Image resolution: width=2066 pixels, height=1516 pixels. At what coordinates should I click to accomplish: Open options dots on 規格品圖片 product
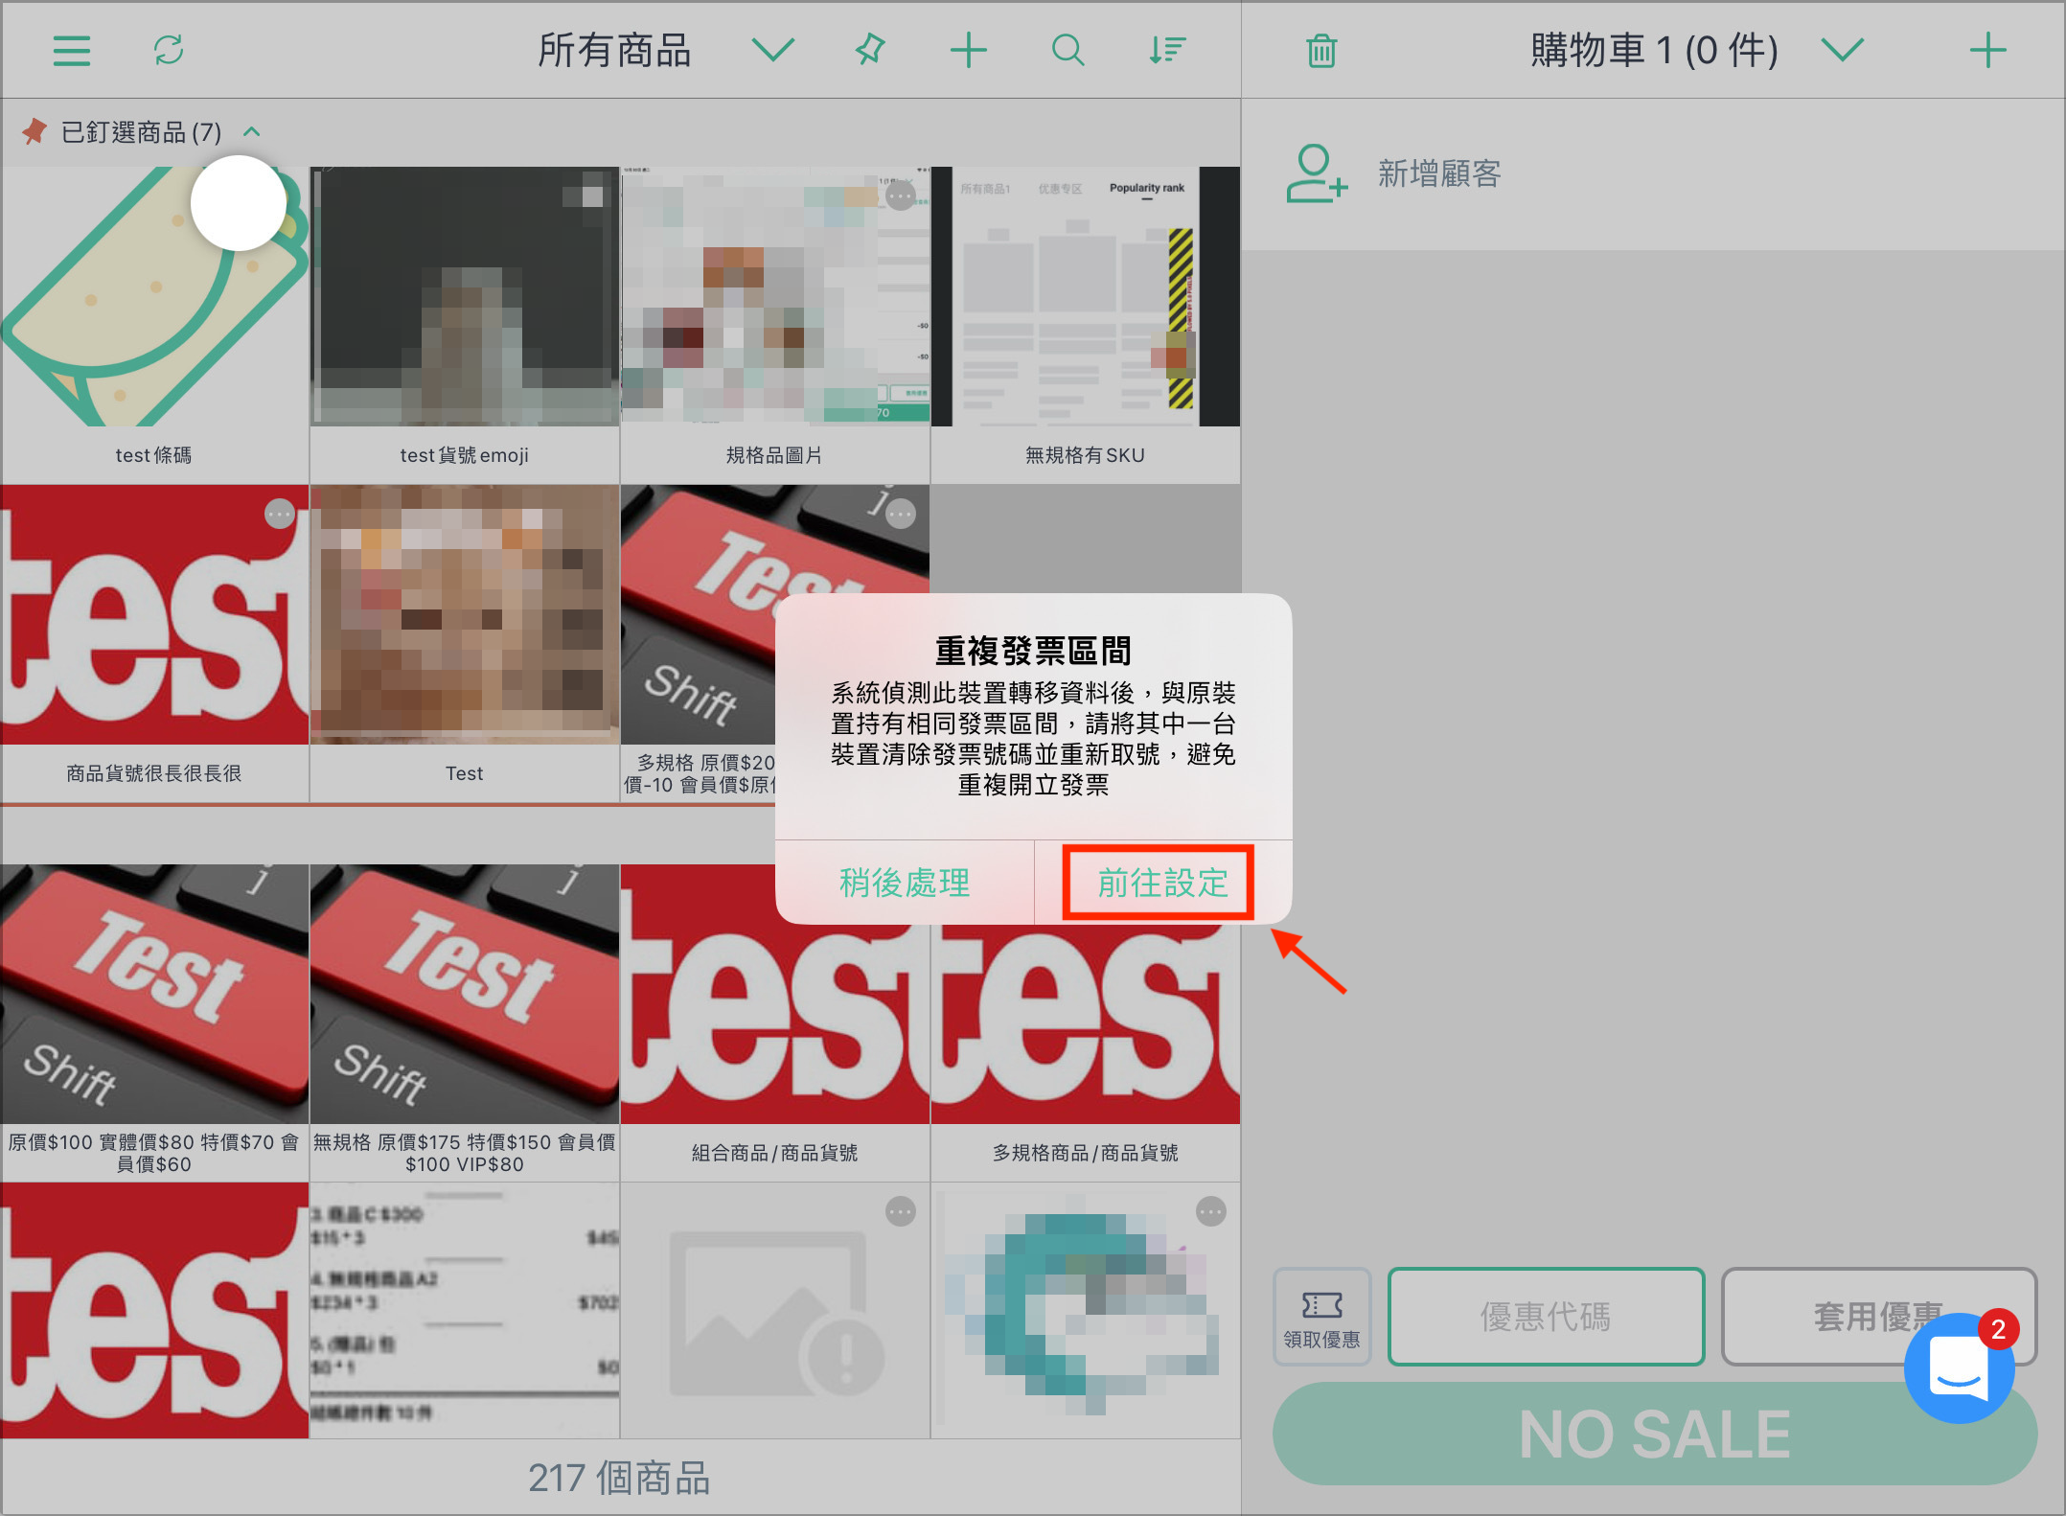coord(900,196)
